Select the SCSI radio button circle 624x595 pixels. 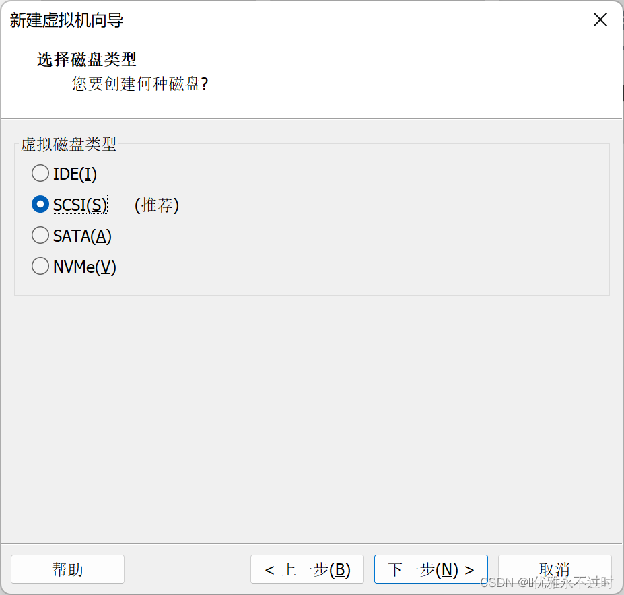pos(40,205)
